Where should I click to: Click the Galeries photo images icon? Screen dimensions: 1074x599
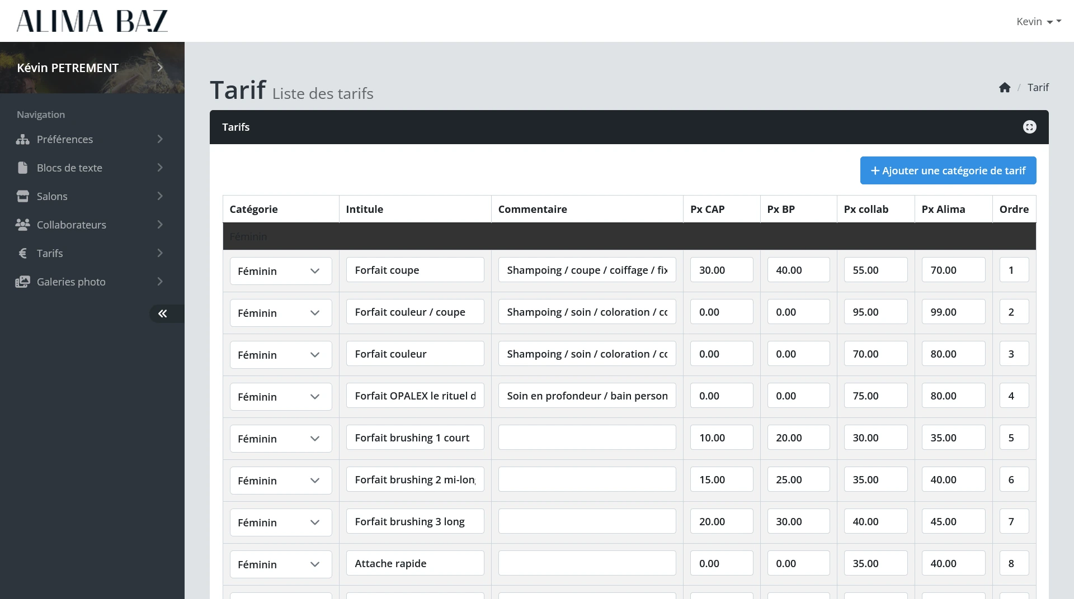coord(22,282)
